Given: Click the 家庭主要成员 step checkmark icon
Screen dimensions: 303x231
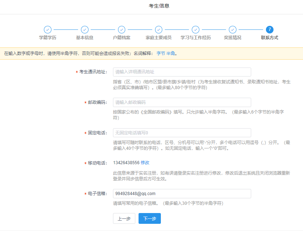Looking at the screenshot, I should pyautogui.click(x=159, y=30).
